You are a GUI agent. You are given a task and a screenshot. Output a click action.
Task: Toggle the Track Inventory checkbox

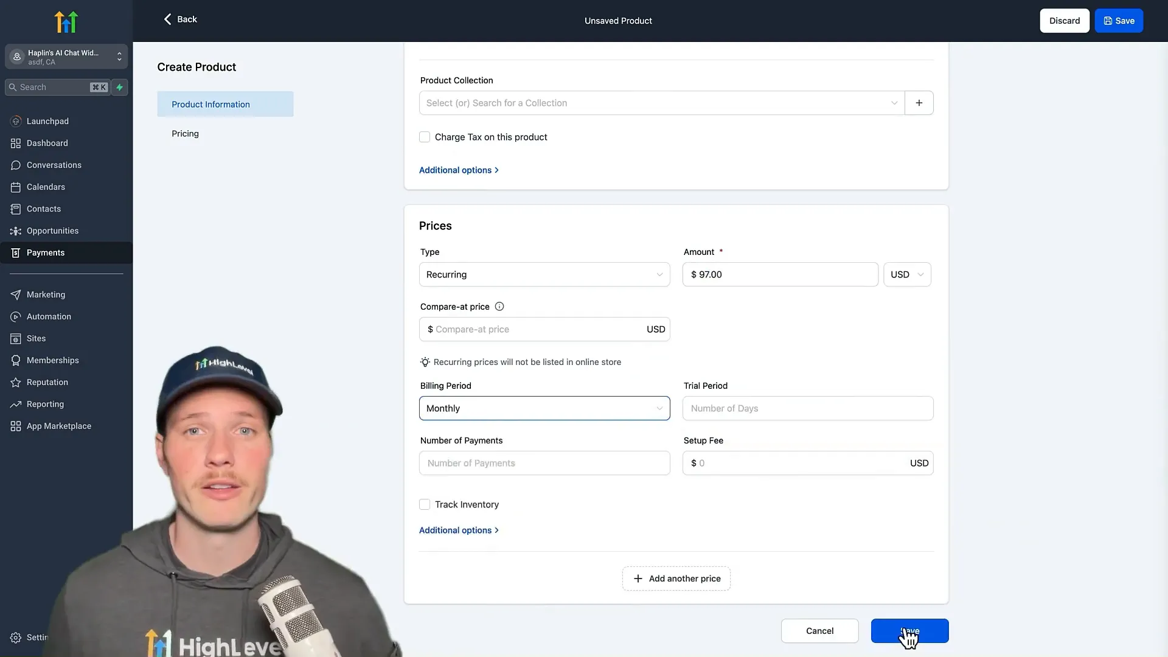coord(425,504)
